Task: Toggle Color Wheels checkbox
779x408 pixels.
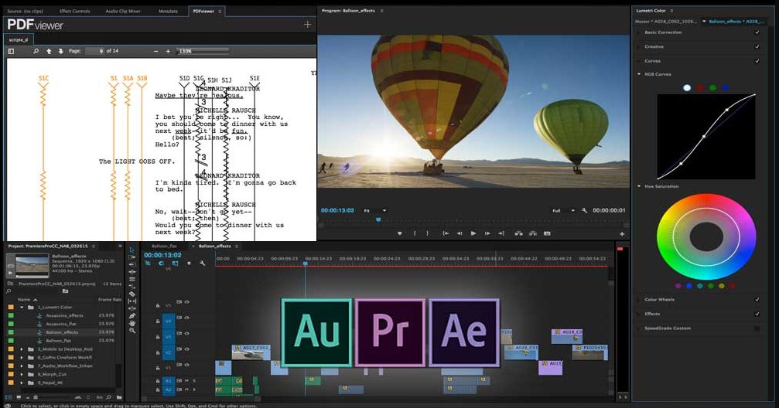Action: 757,300
